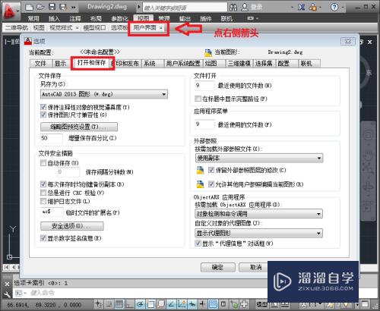Click the 文件打开 最近使用的文件数 field
Viewport: 380px width, 311px height.
[204, 86]
